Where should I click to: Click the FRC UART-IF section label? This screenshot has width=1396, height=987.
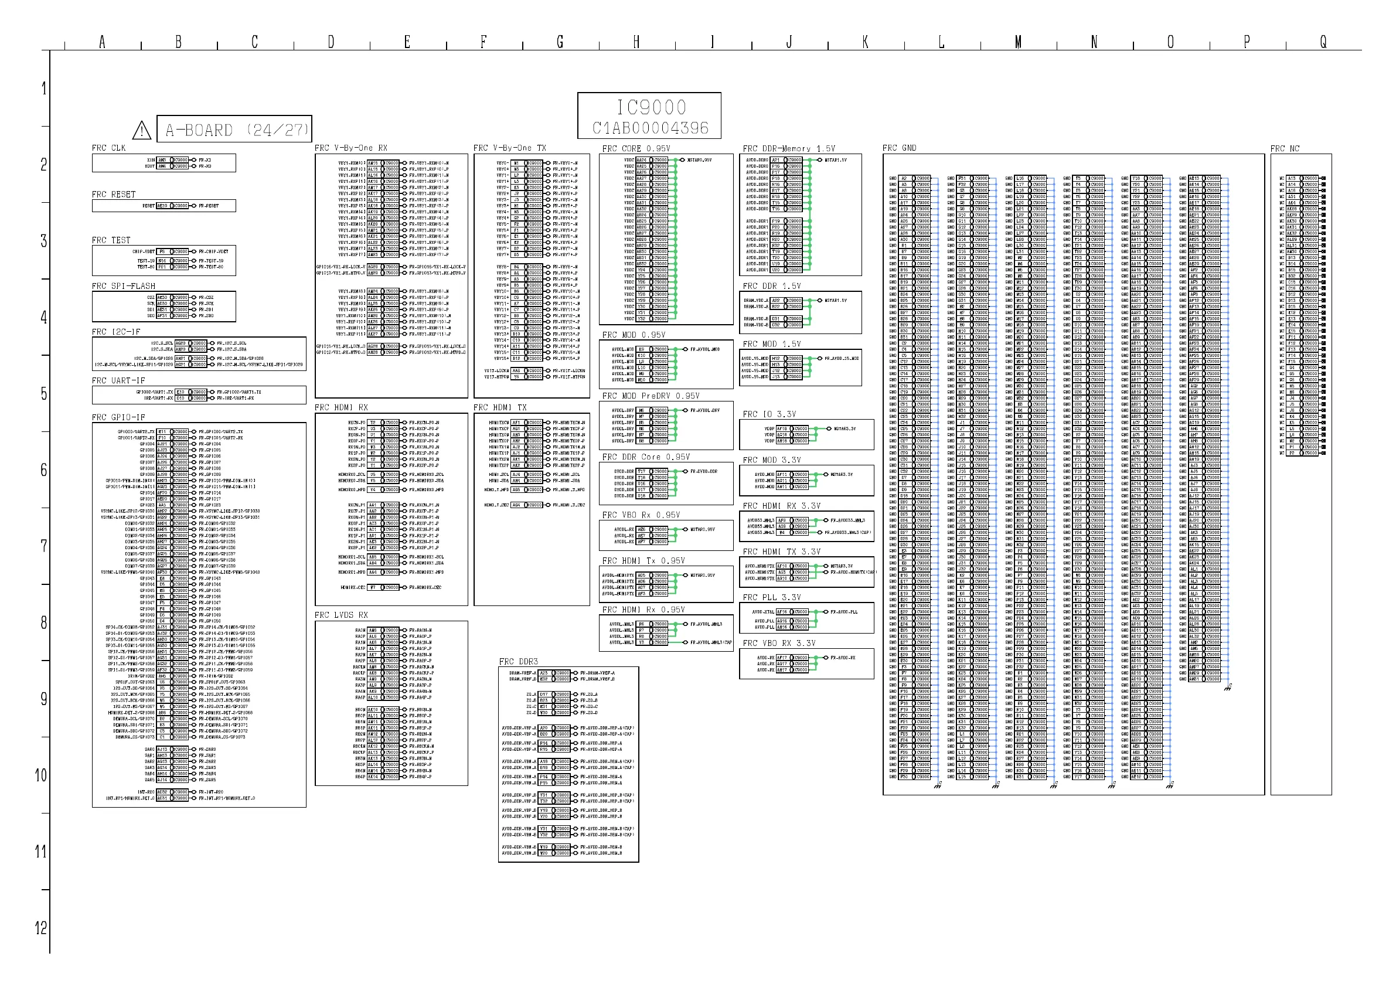tap(118, 381)
